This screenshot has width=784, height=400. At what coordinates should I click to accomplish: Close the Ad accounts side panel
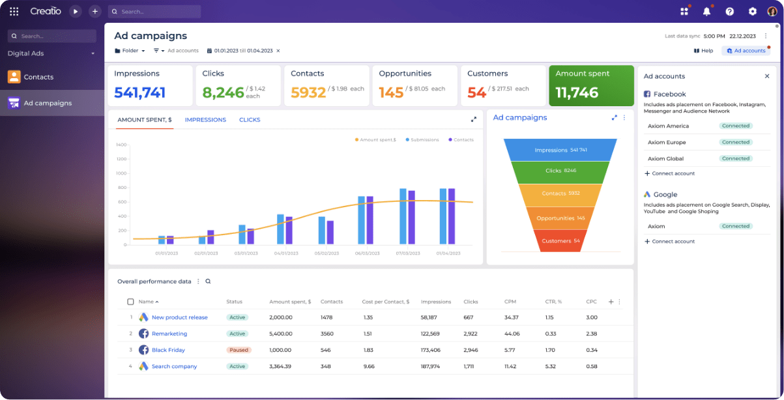click(x=766, y=76)
